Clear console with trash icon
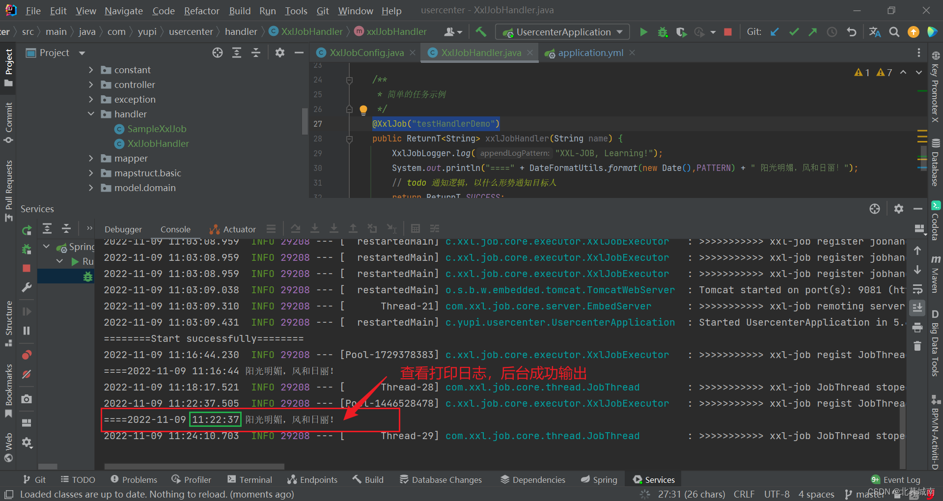Viewport: 943px width, 501px height. click(x=917, y=346)
